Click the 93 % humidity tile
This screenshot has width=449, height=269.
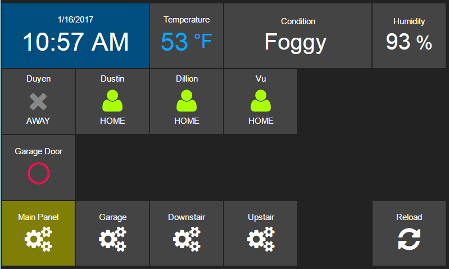click(409, 42)
